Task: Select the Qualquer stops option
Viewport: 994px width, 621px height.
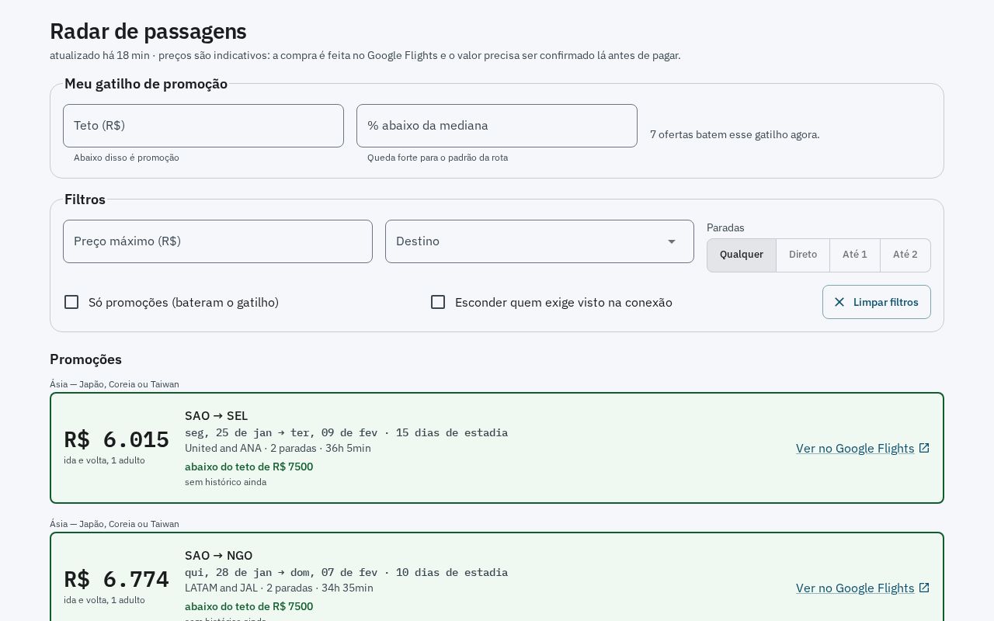Action: click(x=742, y=255)
